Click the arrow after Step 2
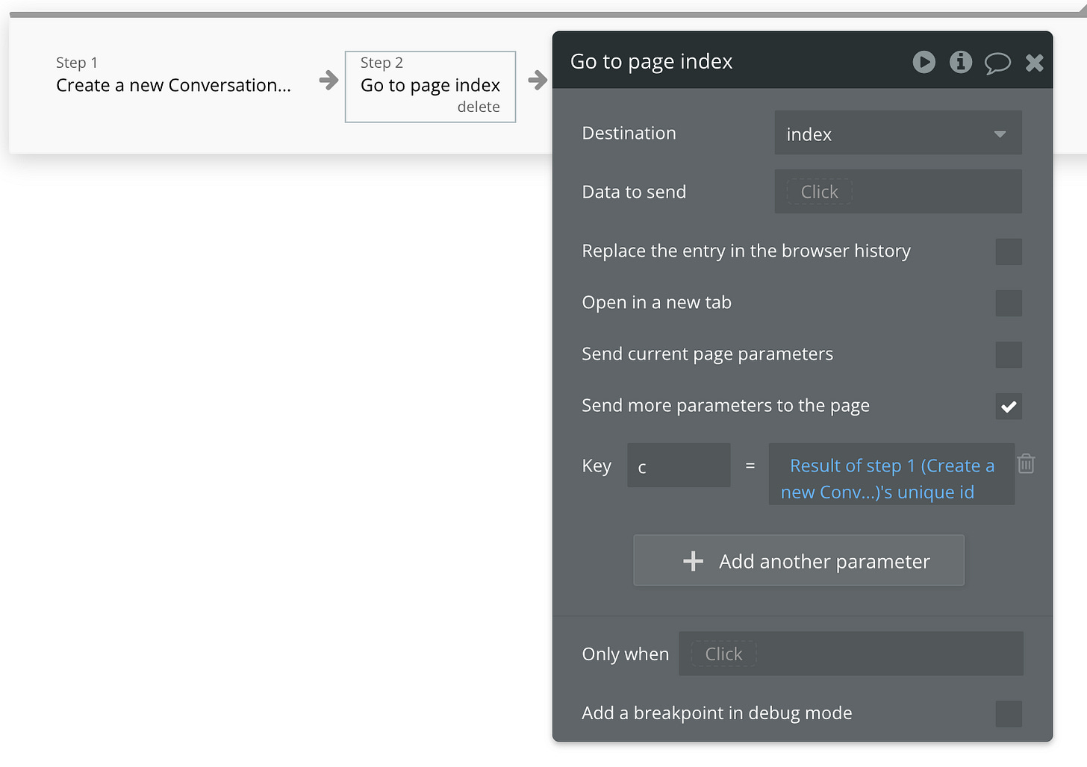1087x767 pixels. [x=538, y=80]
